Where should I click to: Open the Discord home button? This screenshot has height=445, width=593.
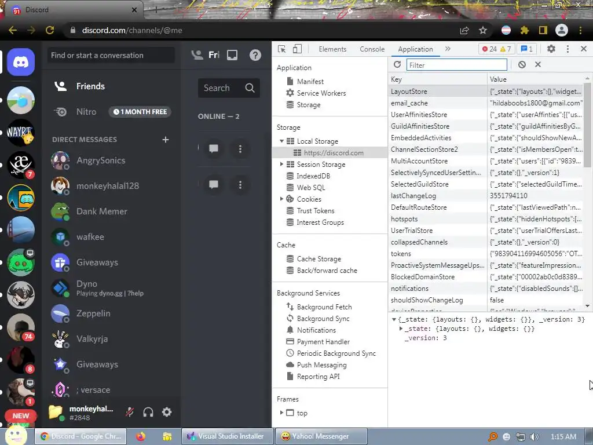(x=21, y=62)
